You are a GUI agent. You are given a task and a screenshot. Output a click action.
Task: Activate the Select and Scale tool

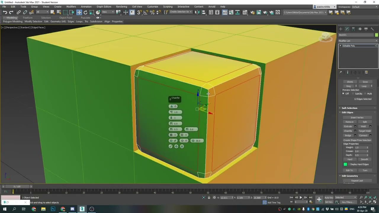pos(92,12)
